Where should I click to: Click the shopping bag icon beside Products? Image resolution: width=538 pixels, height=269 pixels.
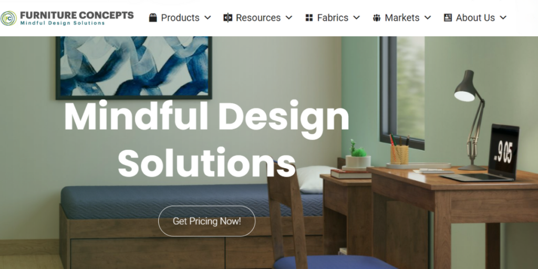click(153, 18)
